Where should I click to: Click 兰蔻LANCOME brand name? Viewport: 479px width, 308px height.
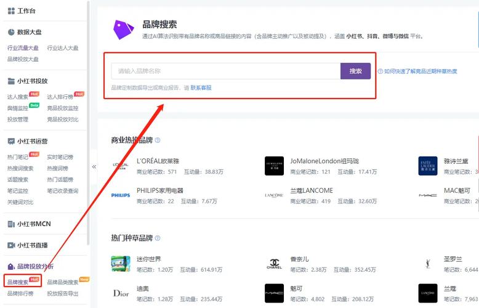[312, 191]
